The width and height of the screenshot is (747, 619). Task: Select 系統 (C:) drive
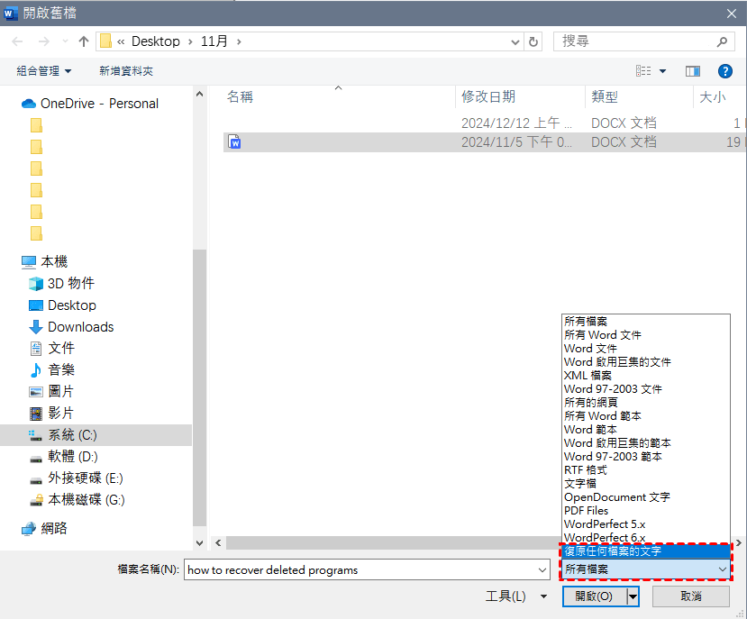click(x=96, y=434)
